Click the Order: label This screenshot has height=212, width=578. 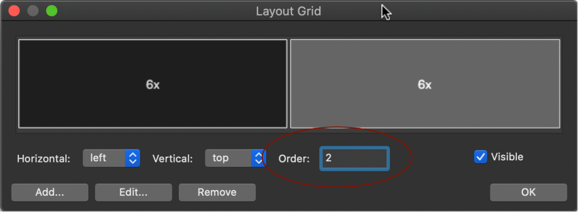click(x=294, y=158)
